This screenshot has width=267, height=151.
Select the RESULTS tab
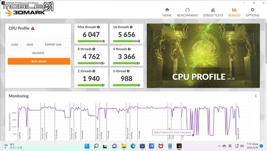pos(234,12)
